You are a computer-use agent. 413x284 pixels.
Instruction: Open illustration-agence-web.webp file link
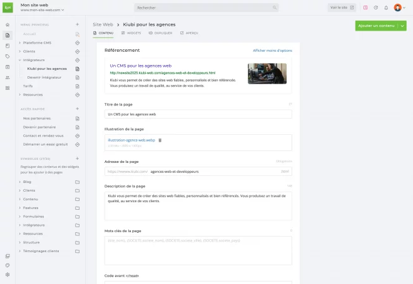131,140
